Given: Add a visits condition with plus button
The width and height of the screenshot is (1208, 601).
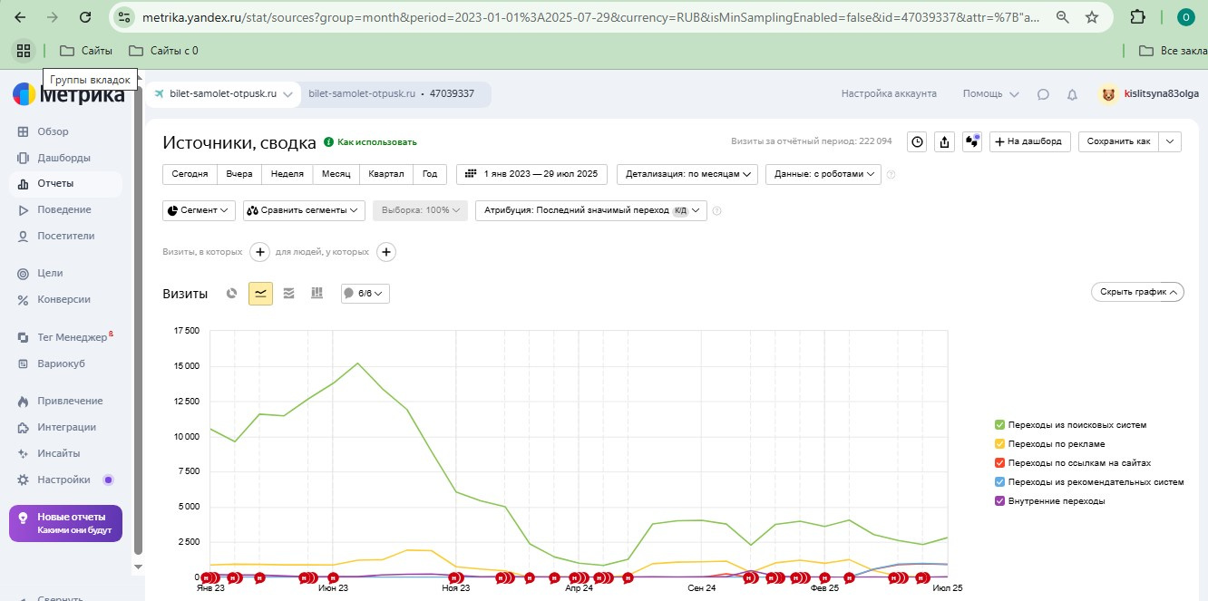Looking at the screenshot, I should [x=259, y=252].
